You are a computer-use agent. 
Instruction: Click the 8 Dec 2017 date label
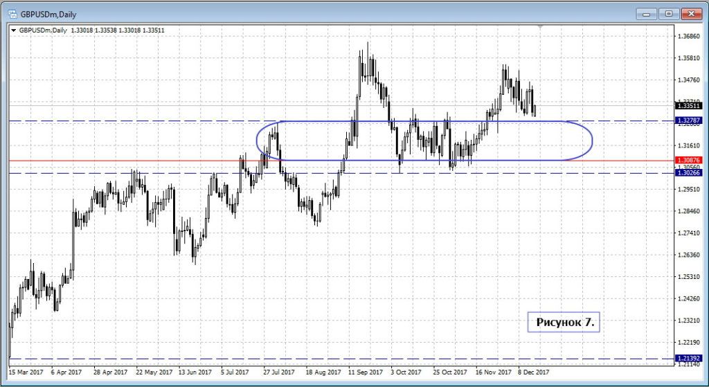point(533,372)
